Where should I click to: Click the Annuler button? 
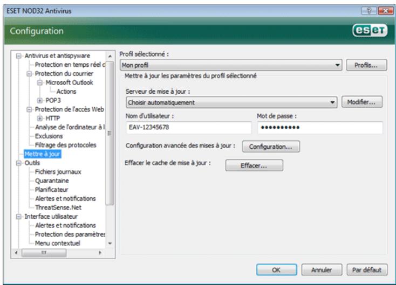(322, 270)
